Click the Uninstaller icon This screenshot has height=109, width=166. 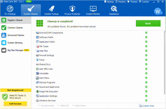coord(37,73)
